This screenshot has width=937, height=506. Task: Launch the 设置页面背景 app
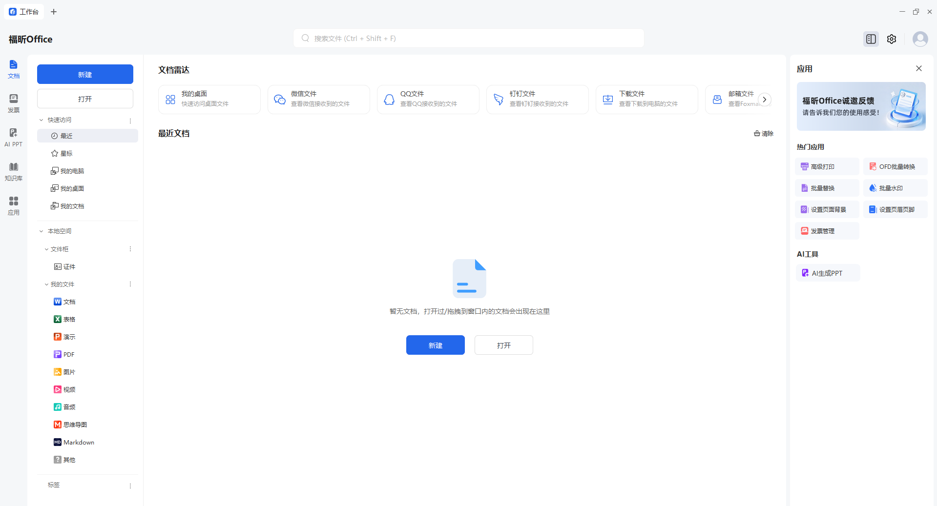point(828,209)
